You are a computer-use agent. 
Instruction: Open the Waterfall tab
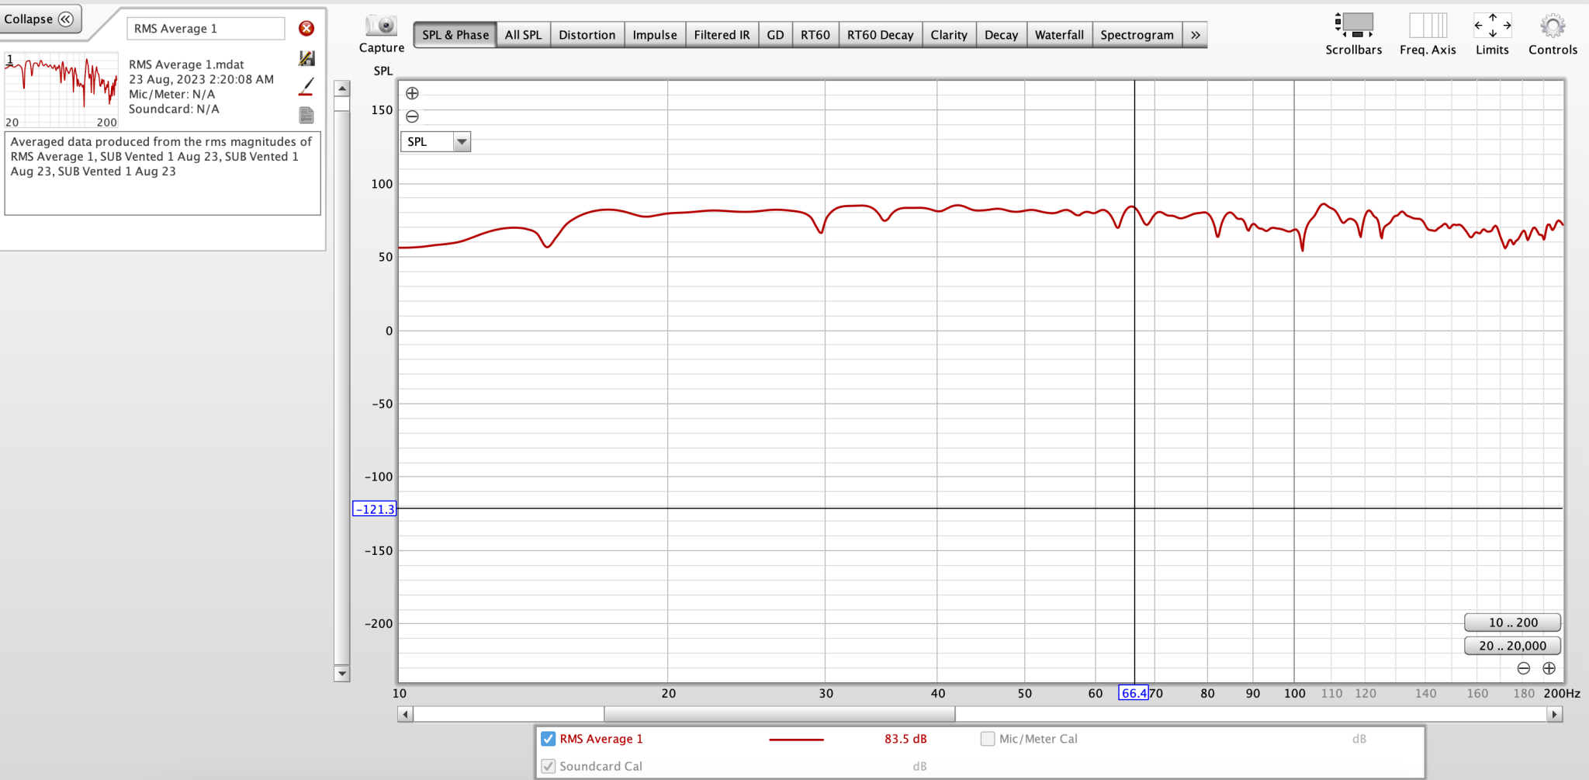point(1059,35)
